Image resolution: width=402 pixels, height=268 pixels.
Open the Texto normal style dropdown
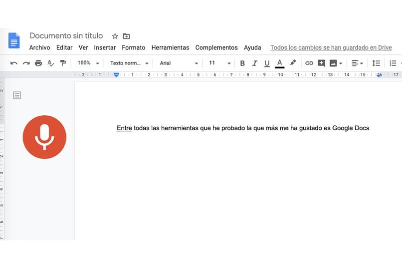pos(129,63)
